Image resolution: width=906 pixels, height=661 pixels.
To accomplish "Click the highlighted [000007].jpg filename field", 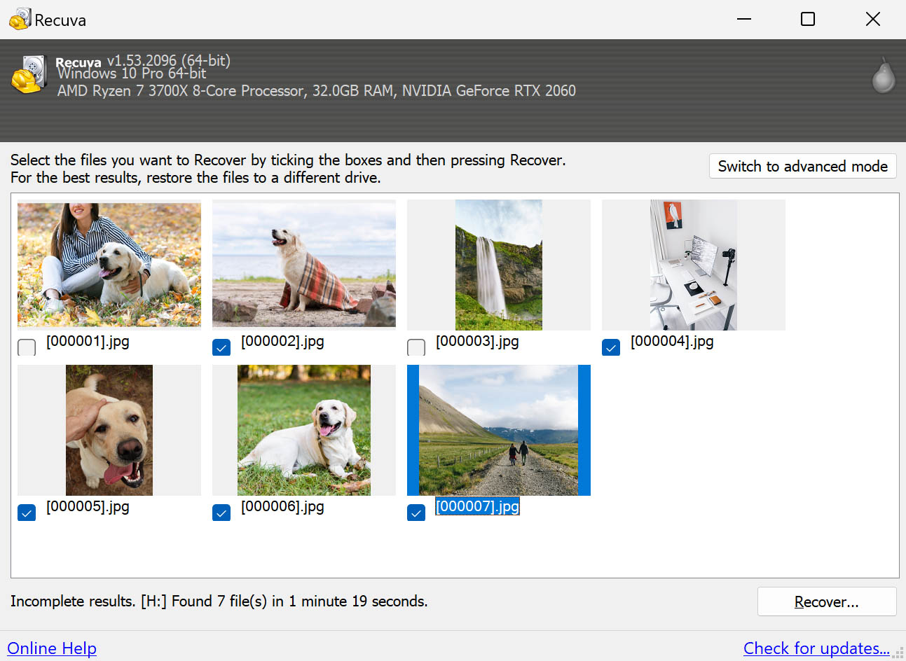I will coord(477,506).
